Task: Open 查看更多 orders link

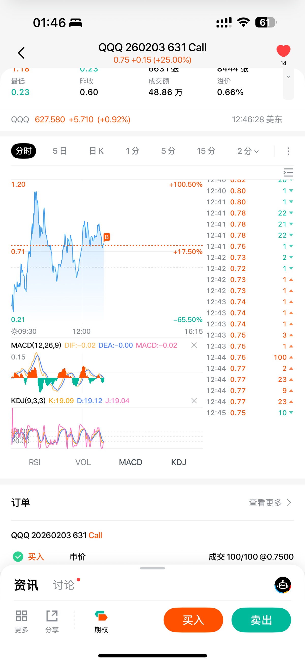Action: point(270,502)
